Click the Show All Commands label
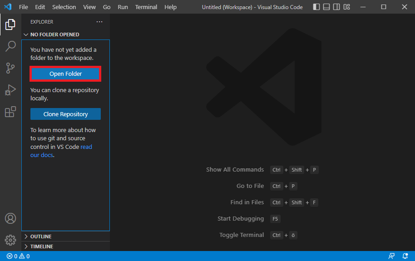This screenshot has height=261, width=415. click(235, 169)
